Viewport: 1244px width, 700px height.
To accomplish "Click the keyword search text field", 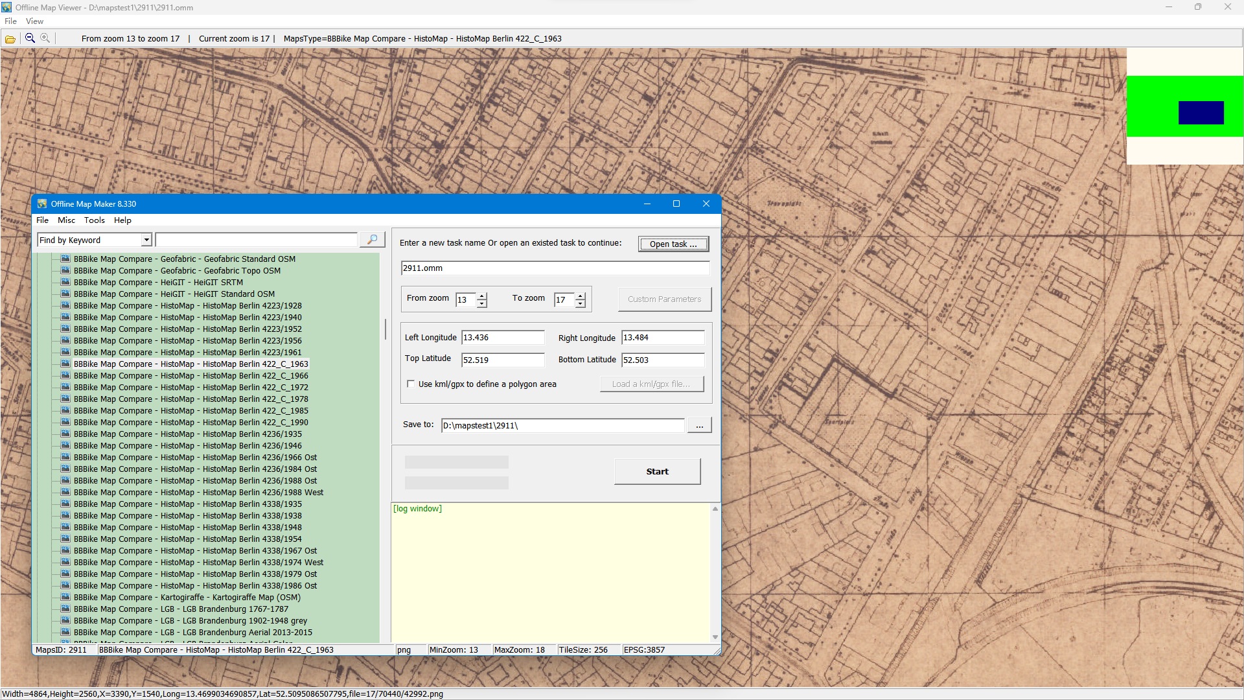I will [x=256, y=240].
